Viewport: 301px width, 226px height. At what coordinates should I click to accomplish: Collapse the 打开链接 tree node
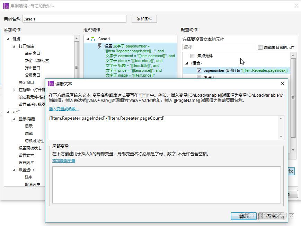pyautogui.click(x=14, y=46)
